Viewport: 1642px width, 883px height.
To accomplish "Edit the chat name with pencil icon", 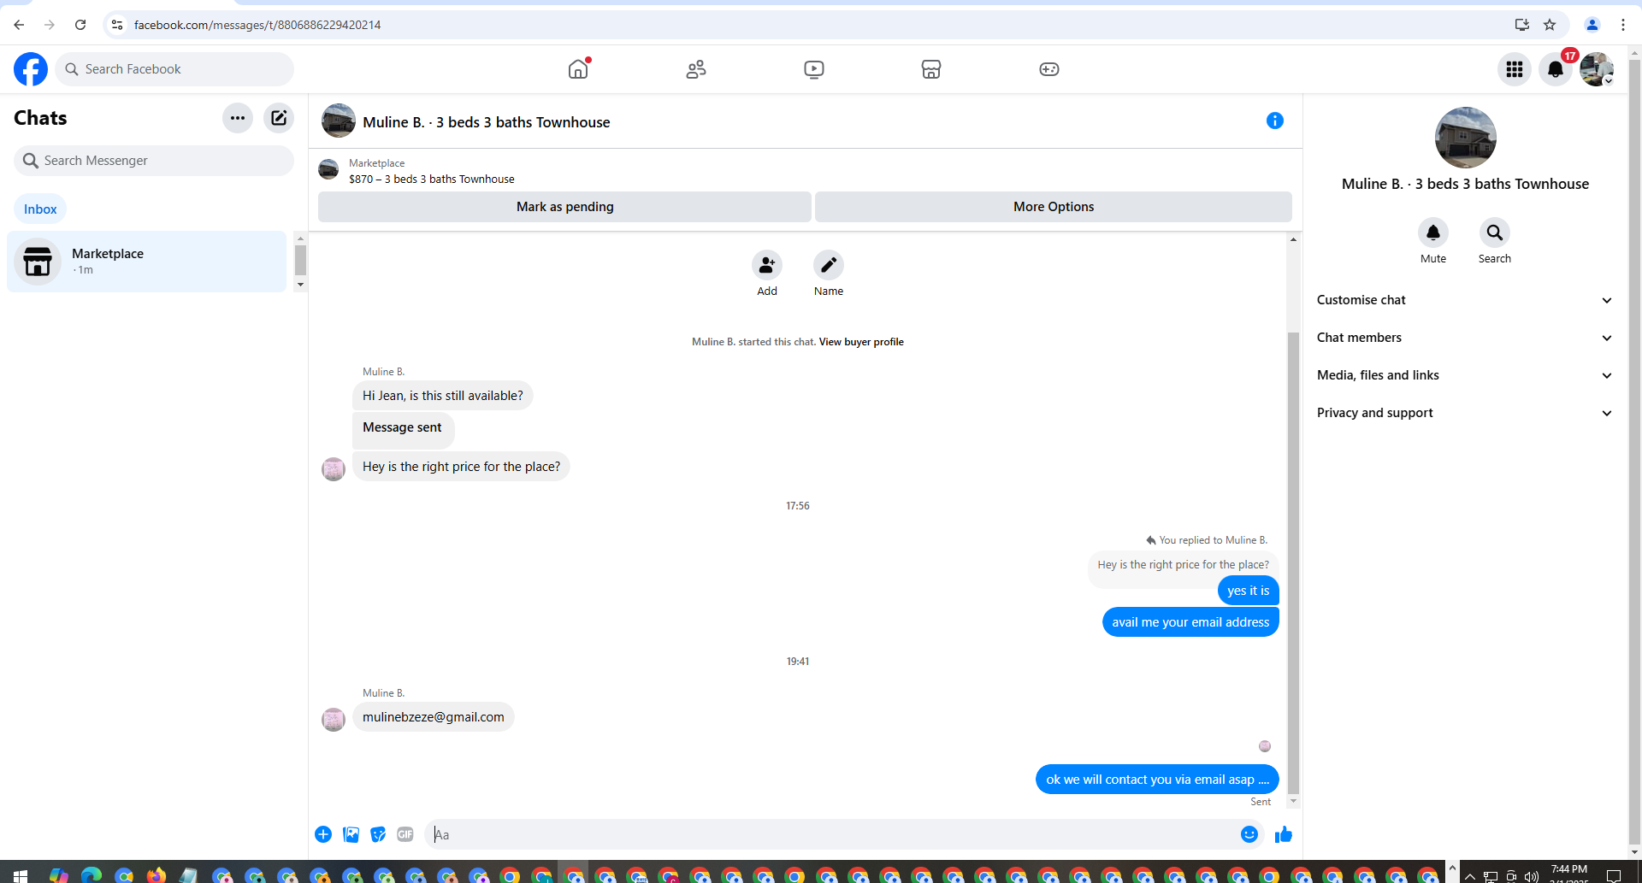I will pyautogui.click(x=829, y=265).
